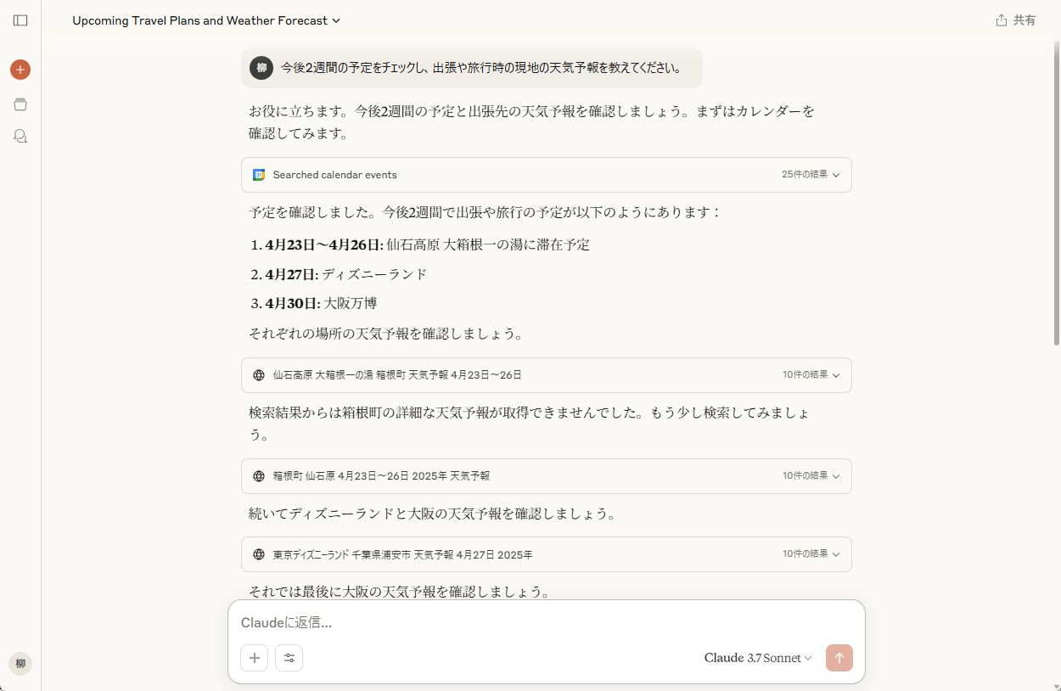Viewport: 1061px width, 691px height.
Task: Open the Claude 3.7 Sonnet model selector
Action: pyautogui.click(x=756, y=657)
